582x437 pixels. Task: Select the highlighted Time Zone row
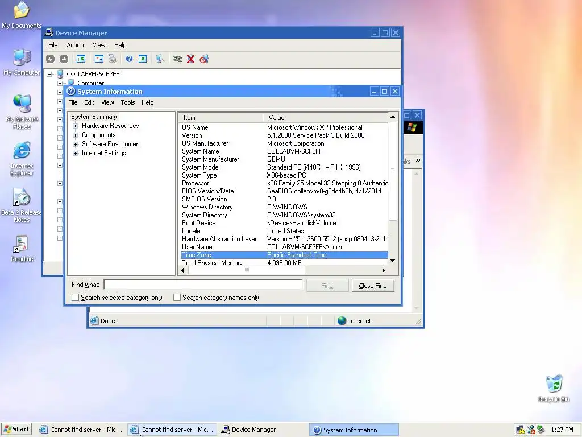pos(284,255)
